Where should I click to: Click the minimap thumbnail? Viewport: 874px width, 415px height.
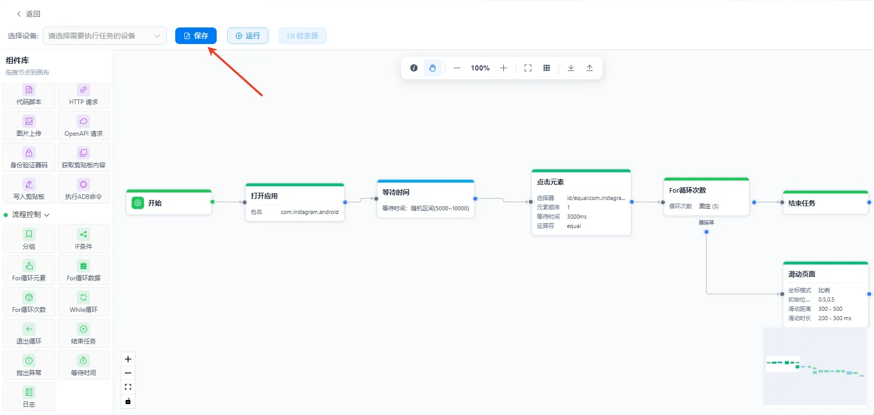point(815,366)
